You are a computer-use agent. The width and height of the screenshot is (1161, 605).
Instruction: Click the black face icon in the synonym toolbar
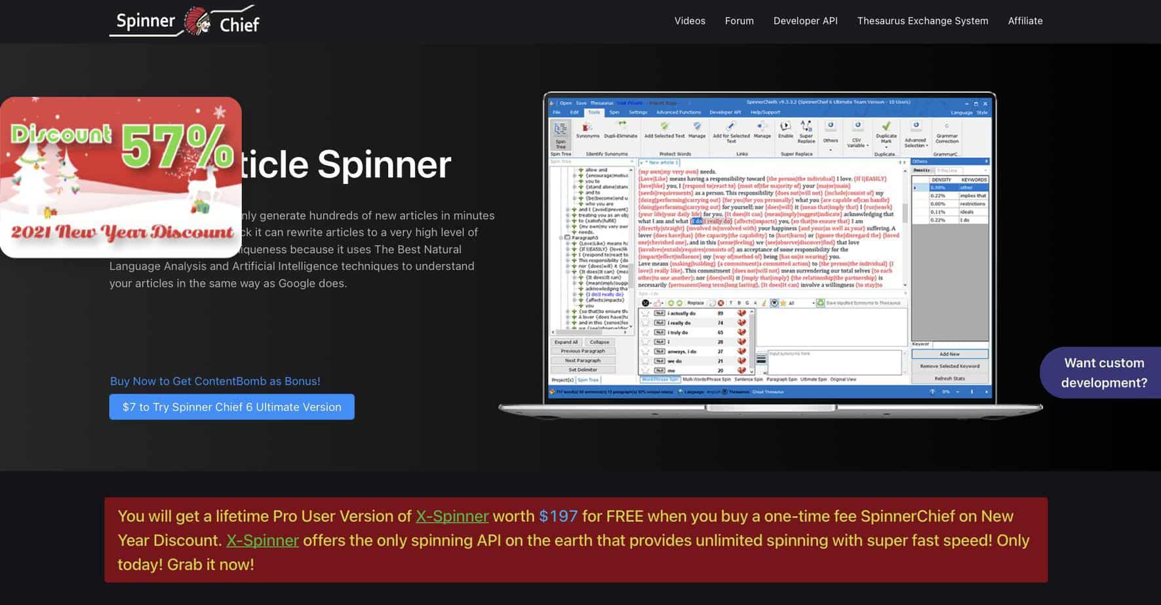click(x=645, y=303)
